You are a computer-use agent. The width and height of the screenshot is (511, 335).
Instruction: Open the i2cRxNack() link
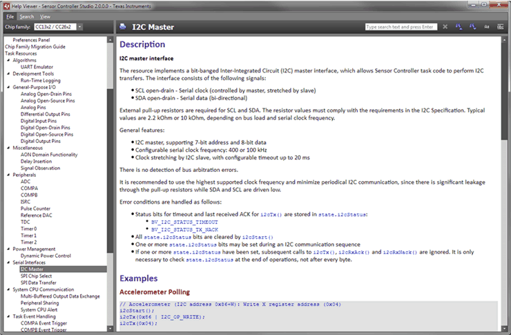point(400,252)
